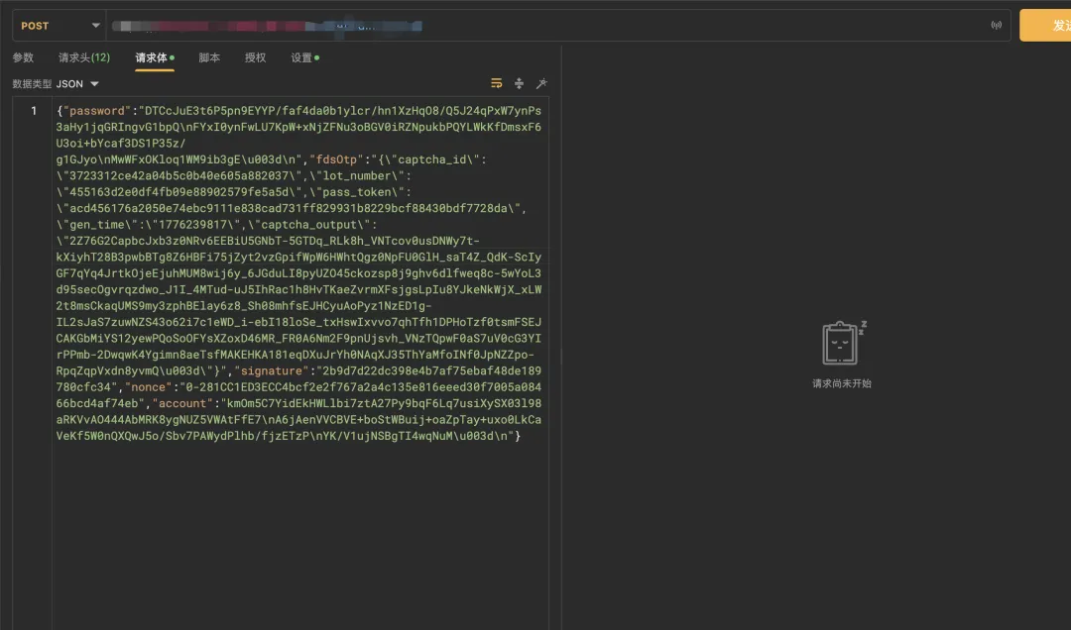
Task: Click the broadcast signal icon in URL bar
Action: coord(996,25)
